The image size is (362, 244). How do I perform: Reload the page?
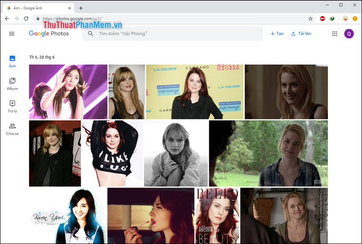(x=26, y=18)
